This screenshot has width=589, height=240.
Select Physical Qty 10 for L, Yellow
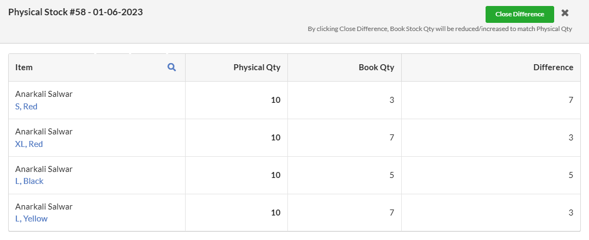click(x=275, y=213)
